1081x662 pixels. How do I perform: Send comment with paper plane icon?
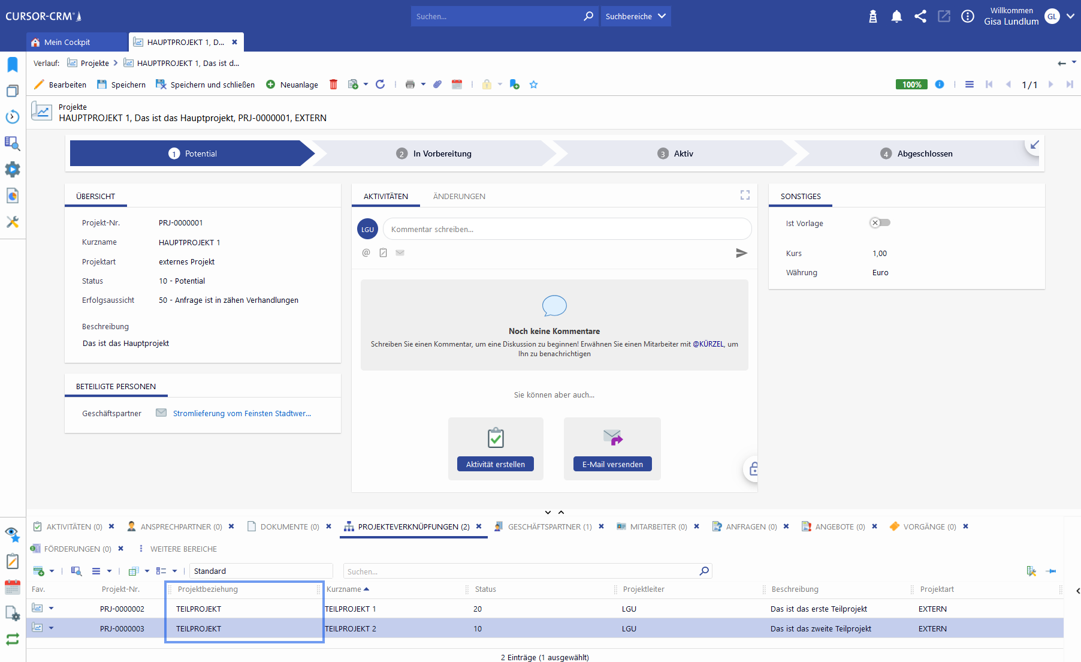(741, 253)
